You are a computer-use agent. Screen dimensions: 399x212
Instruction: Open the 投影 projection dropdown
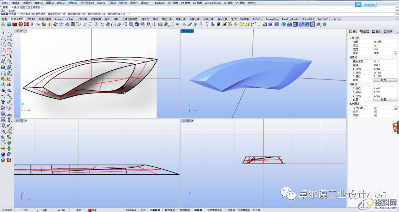click(395, 53)
